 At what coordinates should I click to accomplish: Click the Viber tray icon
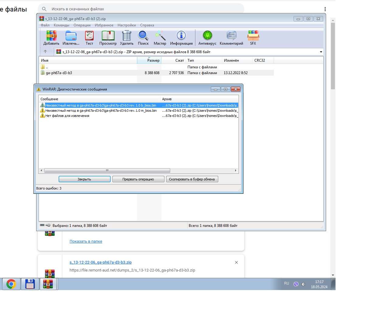(x=296, y=284)
